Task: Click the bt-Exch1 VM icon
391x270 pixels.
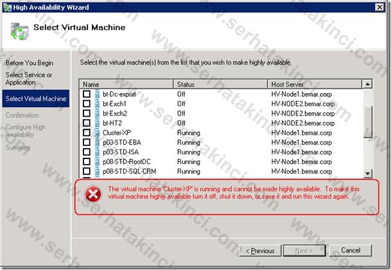Action: (x=97, y=104)
